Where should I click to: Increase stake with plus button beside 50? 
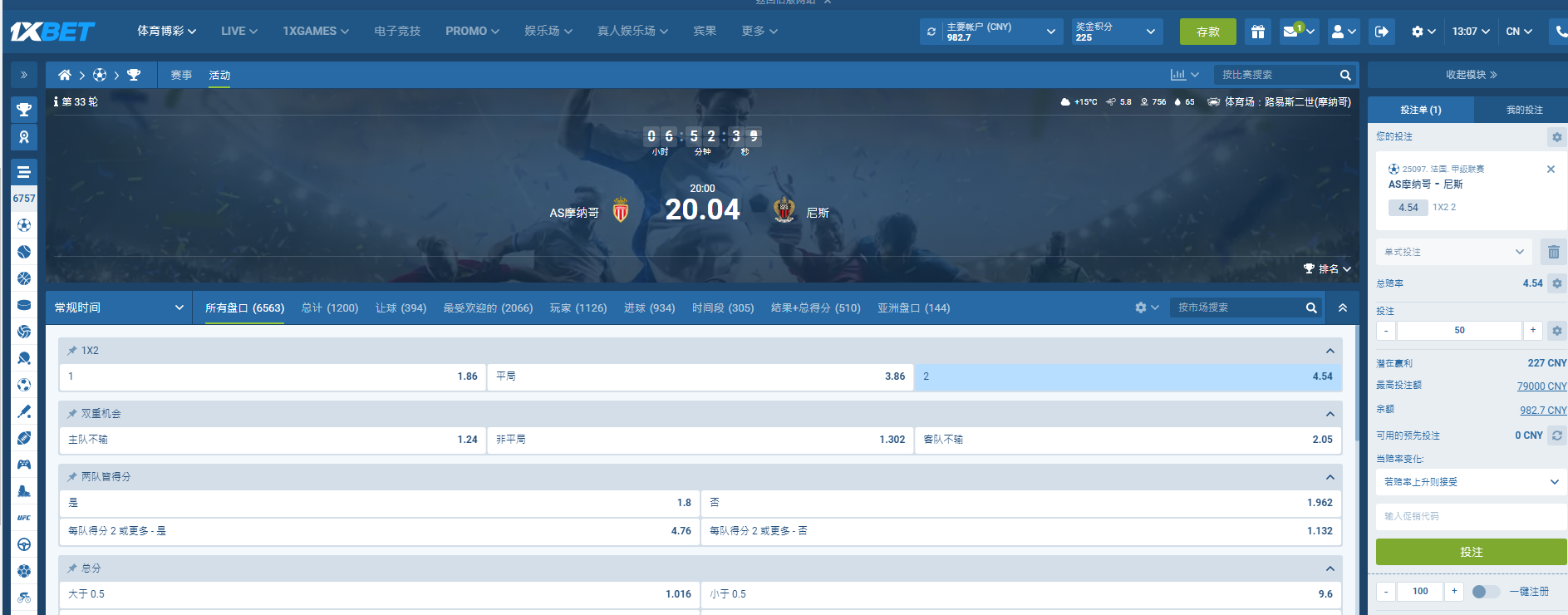point(1532,331)
